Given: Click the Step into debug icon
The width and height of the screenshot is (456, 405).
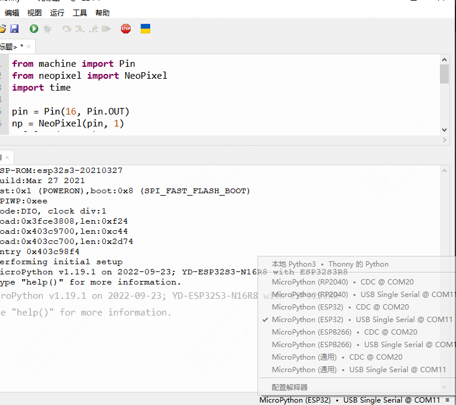Looking at the screenshot, I should pos(80,29).
